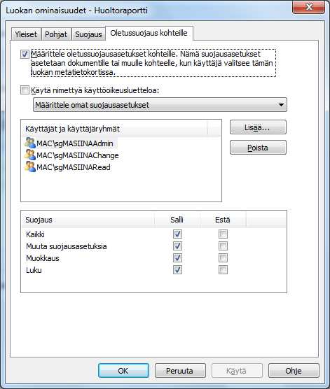Go to the Suojaus tab
The width and height of the screenshot is (330, 389).
[88, 34]
